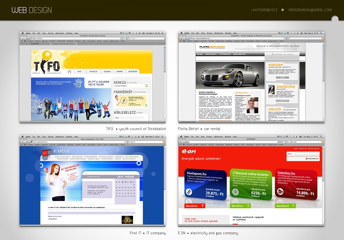Screen dimensions: 344x240
Task: Click the FIRST wordmark on the blue site
Action: click(62, 151)
